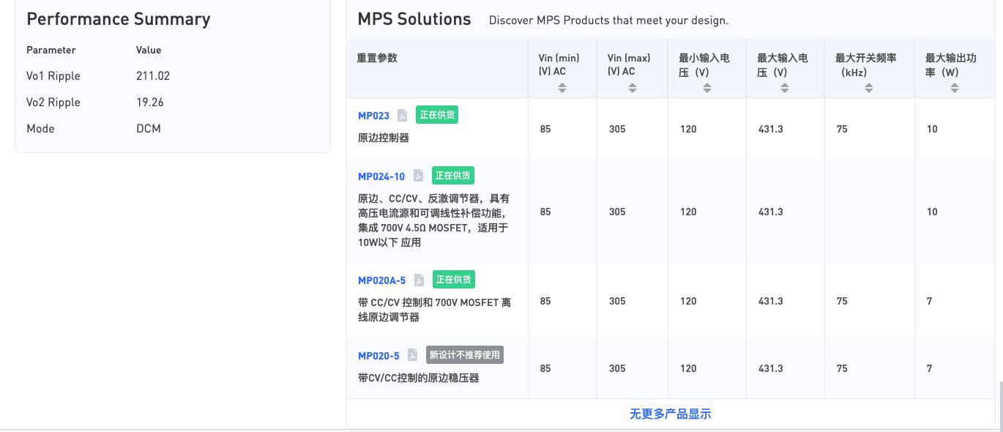Click the 正在供货 badge next to MP020A-5
1003x432 pixels.
point(453,280)
